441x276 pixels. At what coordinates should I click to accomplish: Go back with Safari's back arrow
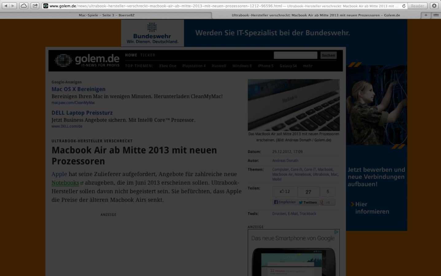pyautogui.click(x=6, y=6)
